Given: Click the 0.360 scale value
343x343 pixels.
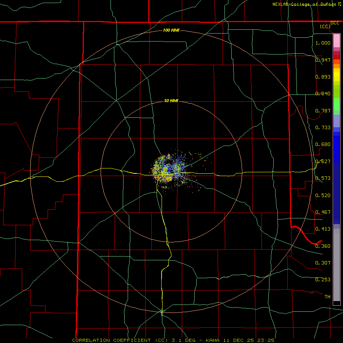Looking at the screenshot, I should click(x=323, y=246).
